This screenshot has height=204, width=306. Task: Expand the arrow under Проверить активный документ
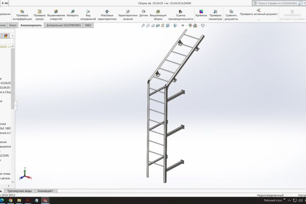(x=259, y=19)
